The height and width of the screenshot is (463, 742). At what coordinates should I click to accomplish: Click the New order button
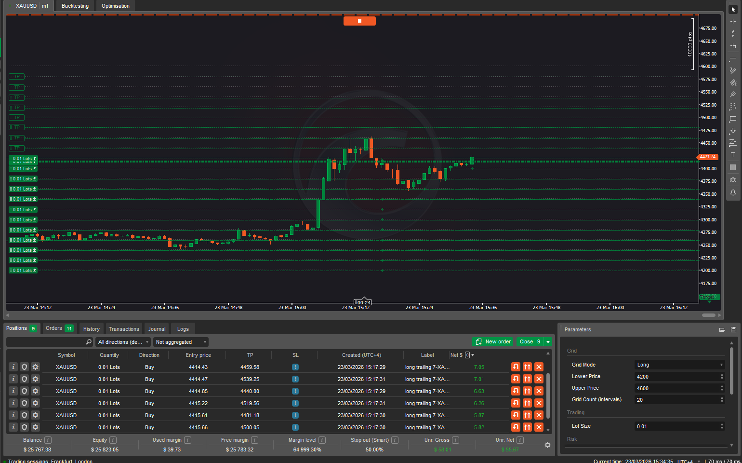pyautogui.click(x=492, y=341)
